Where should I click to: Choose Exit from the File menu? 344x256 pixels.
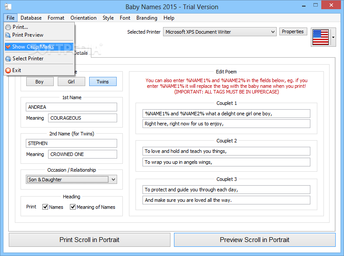click(x=39, y=71)
